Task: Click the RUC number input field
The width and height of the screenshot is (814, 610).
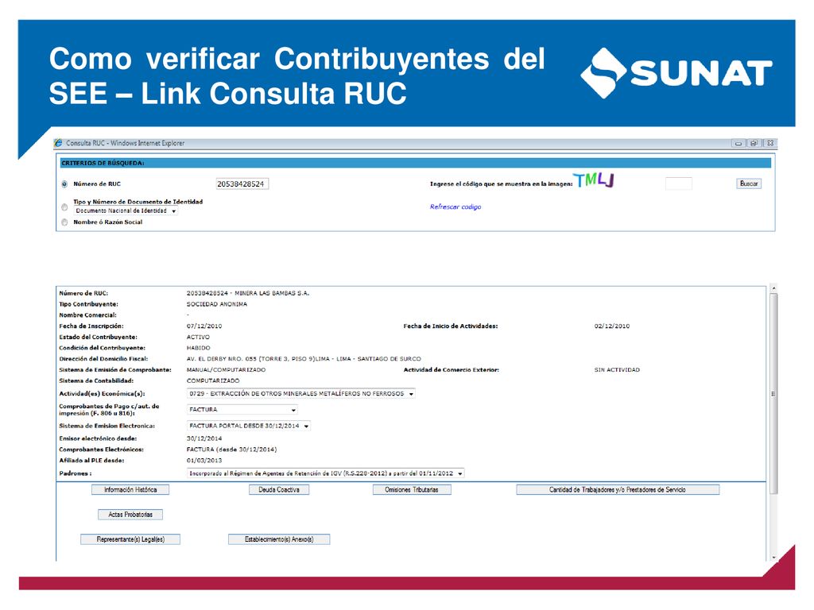Action: 242,184
